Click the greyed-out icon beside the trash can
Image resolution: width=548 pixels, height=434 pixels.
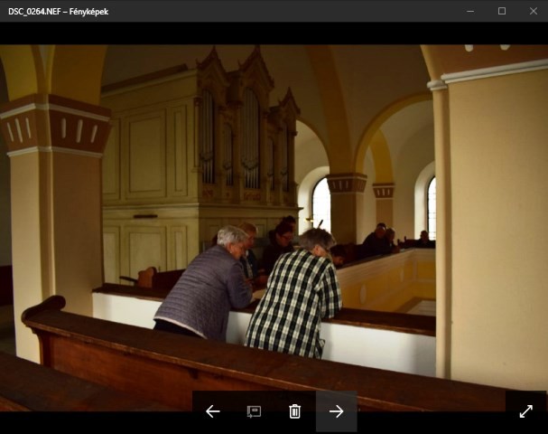pos(254,411)
